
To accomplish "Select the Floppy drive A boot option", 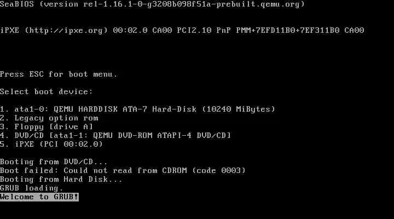I will click(x=47, y=126).
